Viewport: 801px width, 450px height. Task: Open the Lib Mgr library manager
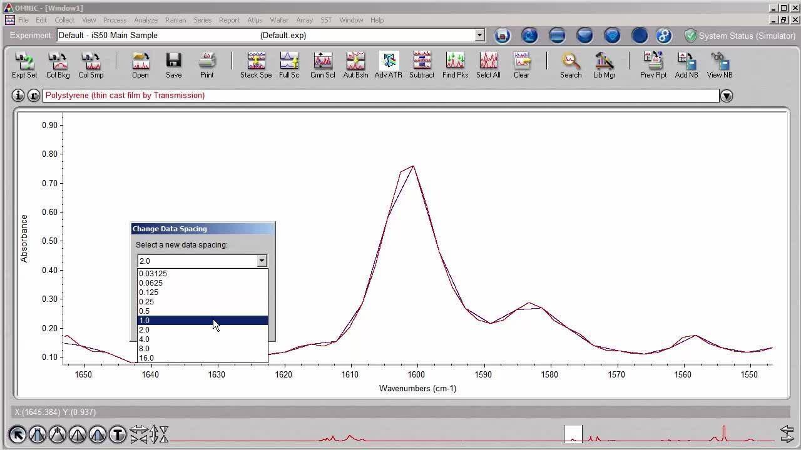[604, 64]
